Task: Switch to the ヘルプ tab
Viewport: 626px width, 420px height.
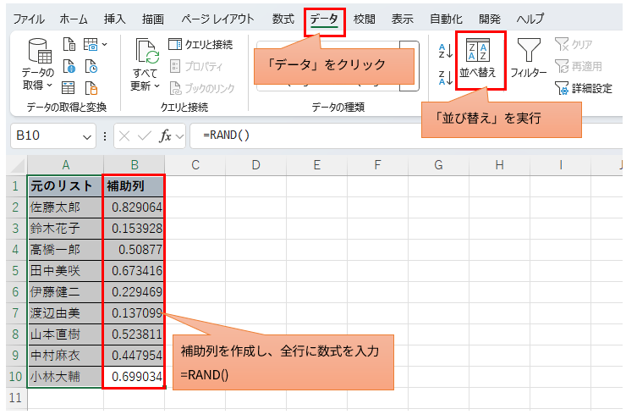Action: pos(530,19)
